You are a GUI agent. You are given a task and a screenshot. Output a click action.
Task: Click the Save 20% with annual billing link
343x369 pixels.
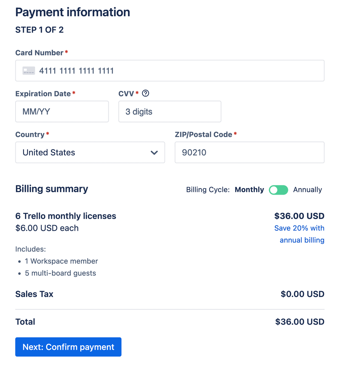tap(299, 234)
